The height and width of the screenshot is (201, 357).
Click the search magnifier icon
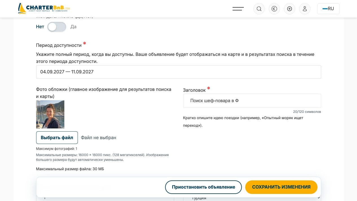click(259, 9)
